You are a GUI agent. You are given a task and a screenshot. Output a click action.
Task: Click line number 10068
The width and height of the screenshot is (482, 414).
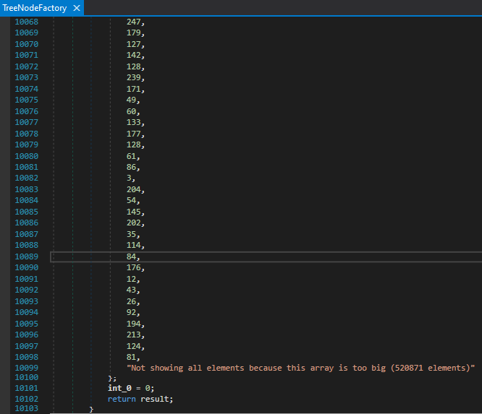(27, 22)
